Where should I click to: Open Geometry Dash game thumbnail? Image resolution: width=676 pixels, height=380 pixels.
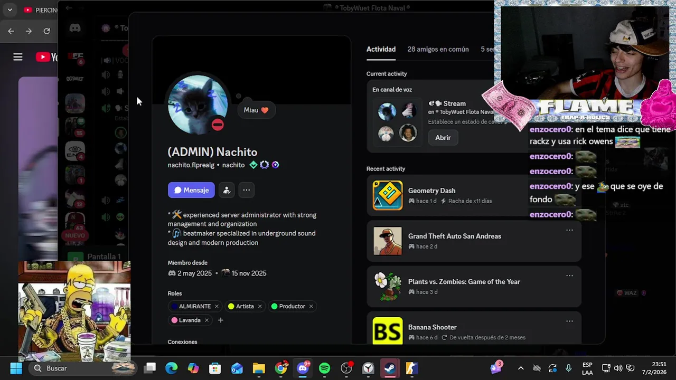click(x=388, y=195)
